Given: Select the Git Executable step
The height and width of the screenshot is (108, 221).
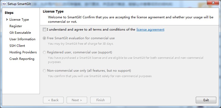Looking at the screenshot, I should (20, 33).
